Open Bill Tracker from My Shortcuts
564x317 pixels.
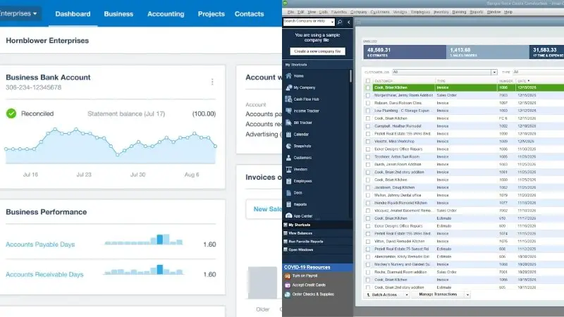[x=288, y=123]
